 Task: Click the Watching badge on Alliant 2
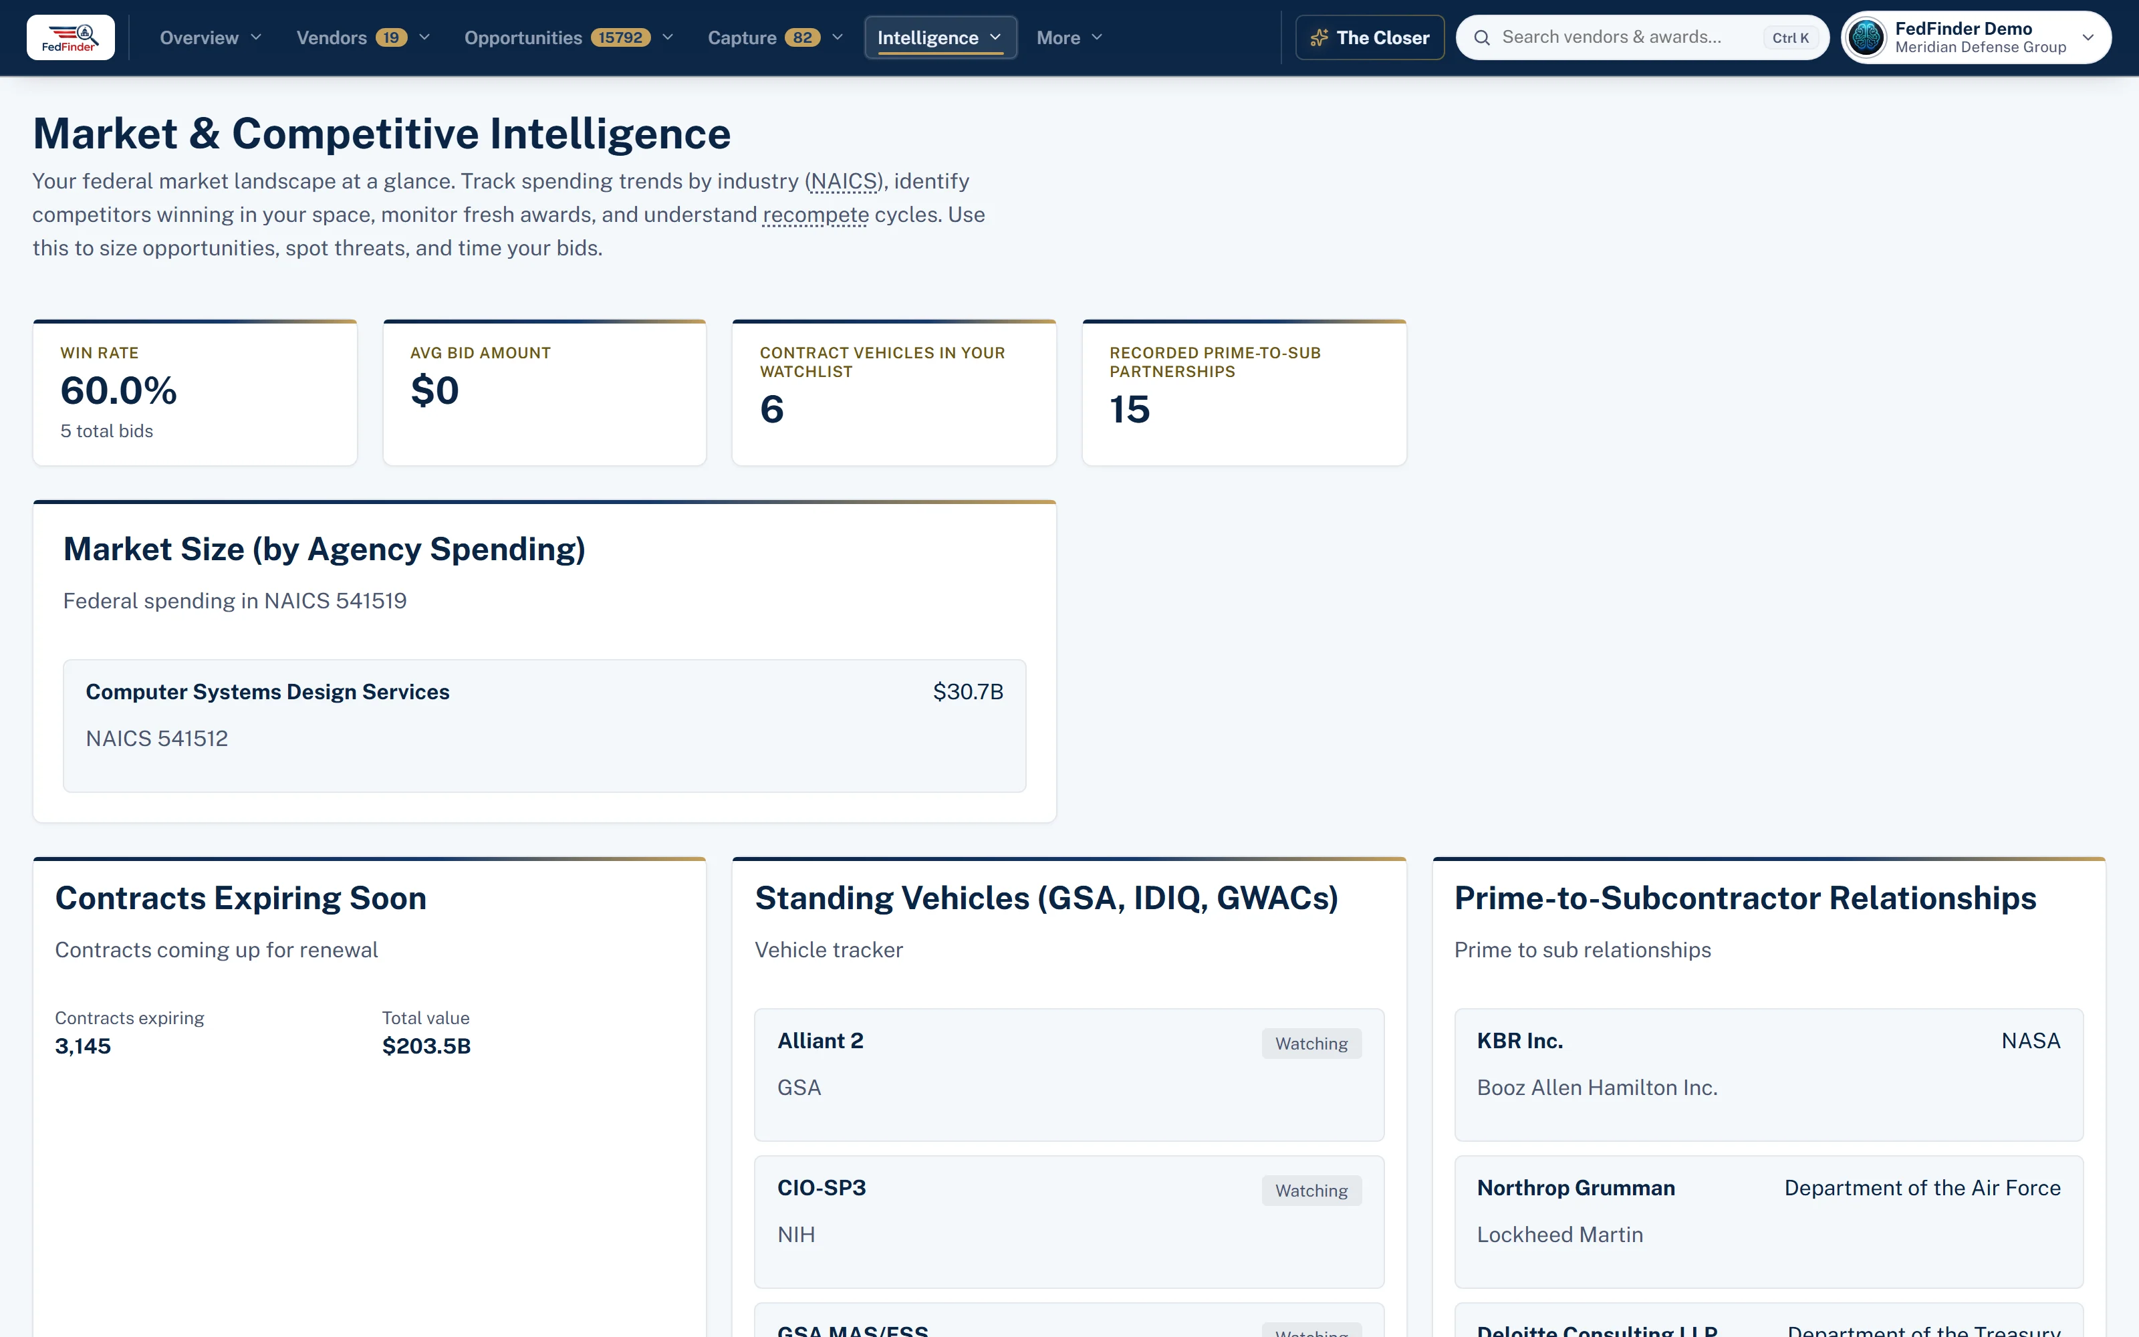coord(1311,1044)
